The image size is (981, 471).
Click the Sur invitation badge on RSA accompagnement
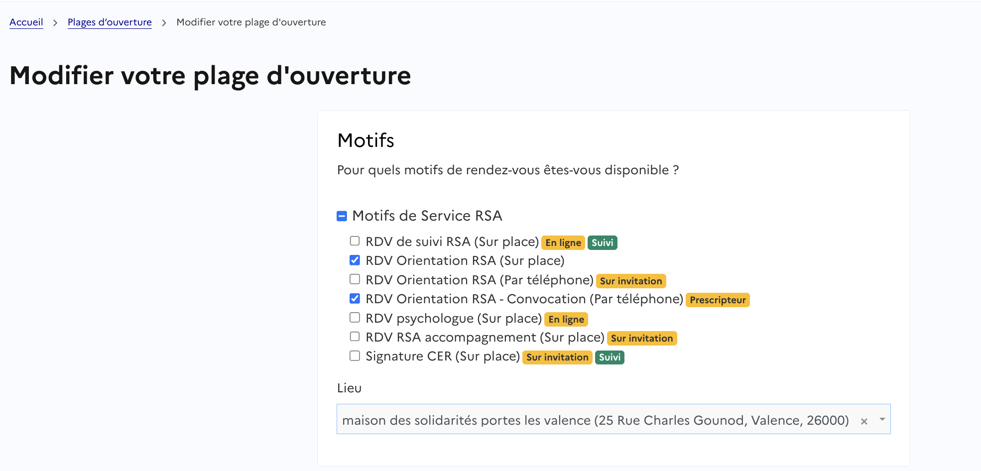[x=642, y=339]
